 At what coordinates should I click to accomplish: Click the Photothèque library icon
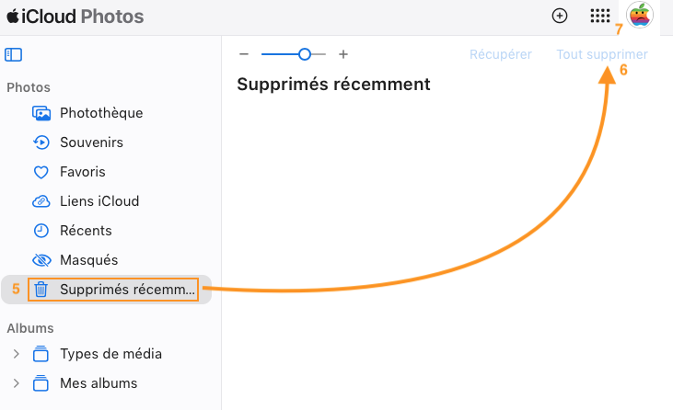pos(41,113)
